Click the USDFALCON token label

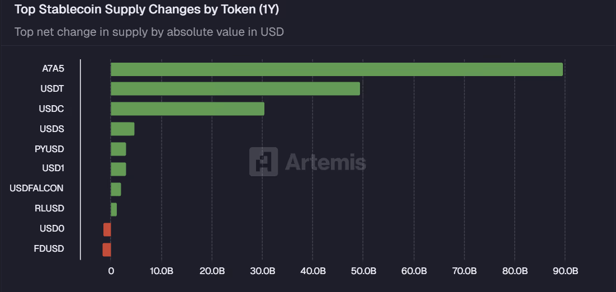click(36, 189)
